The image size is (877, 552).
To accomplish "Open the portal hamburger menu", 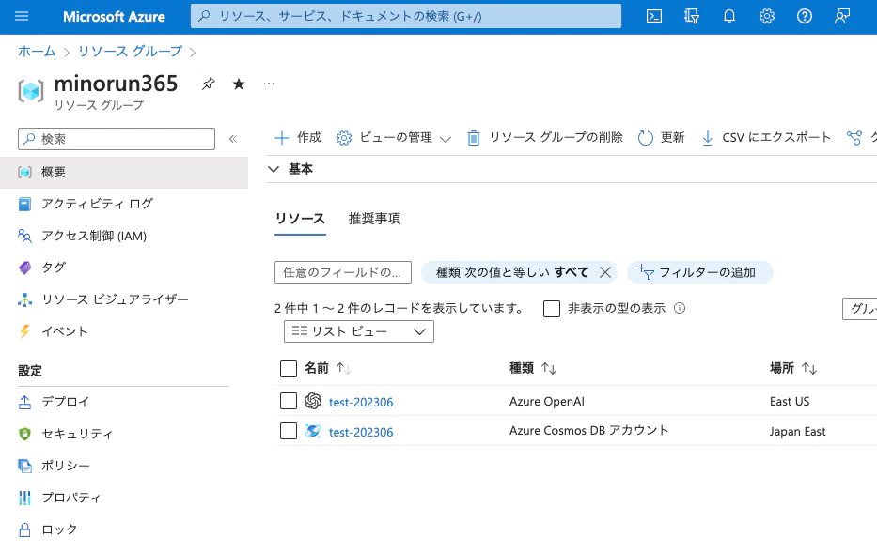I will [x=22, y=16].
